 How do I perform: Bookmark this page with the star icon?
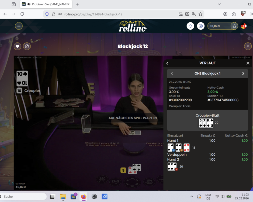tap(200, 14)
